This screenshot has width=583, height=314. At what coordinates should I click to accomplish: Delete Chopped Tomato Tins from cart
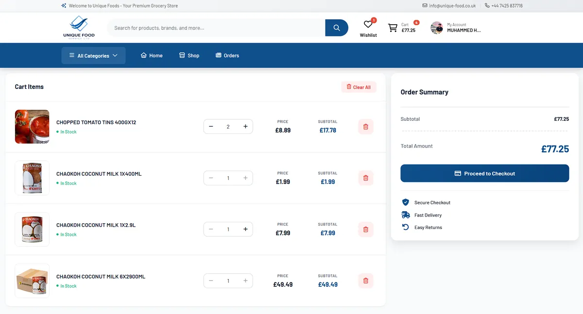[366, 127]
